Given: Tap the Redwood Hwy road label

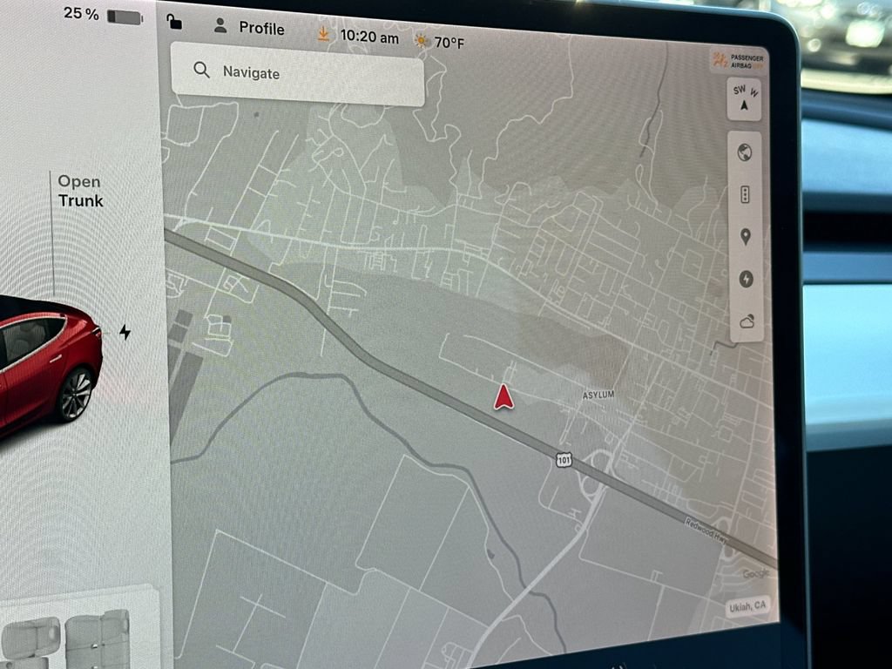Looking at the screenshot, I should [706, 530].
